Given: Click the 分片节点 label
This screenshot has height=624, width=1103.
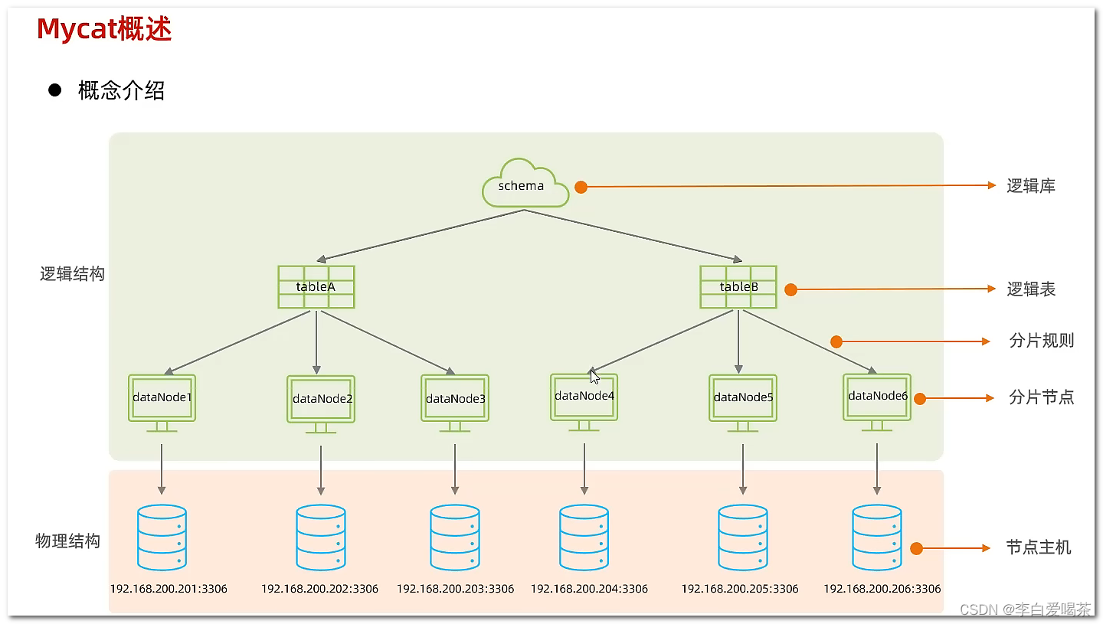Looking at the screenshot, I should (x=1042, y=397).
